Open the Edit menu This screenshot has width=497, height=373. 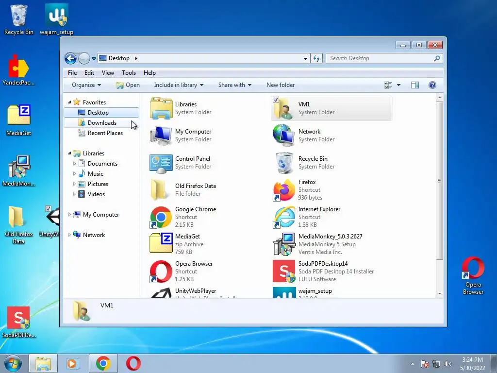(x=89, y=73)
